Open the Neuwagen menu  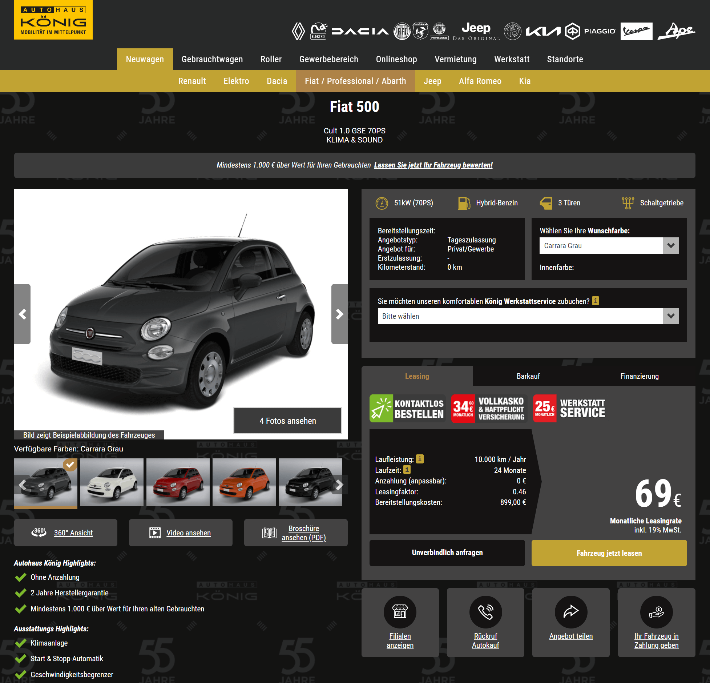(145, 59)
